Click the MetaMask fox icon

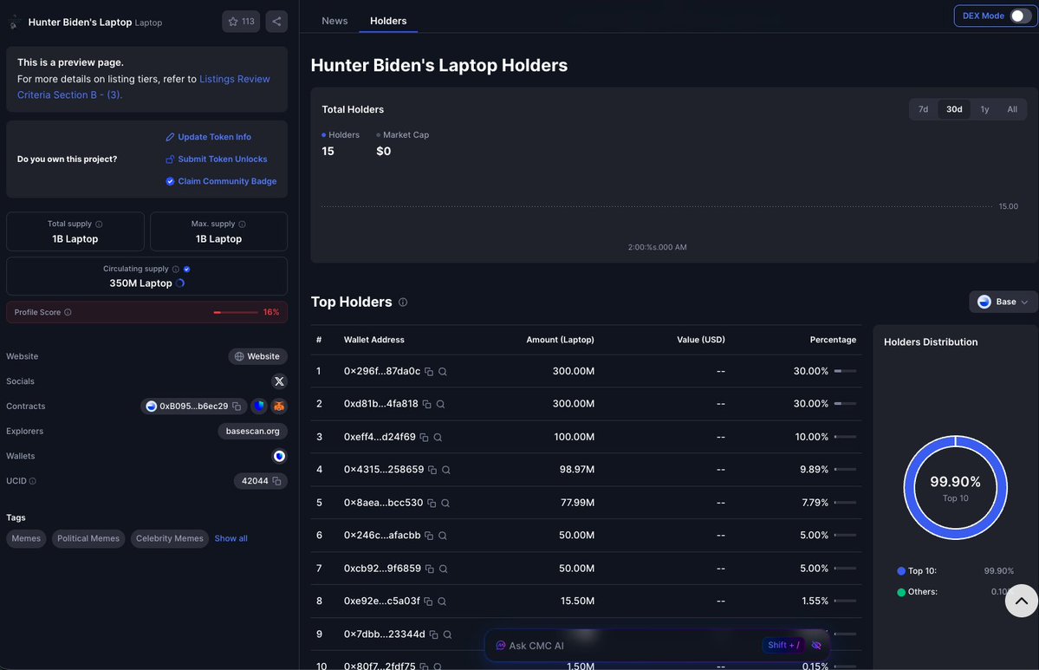(x=279, y=407)
